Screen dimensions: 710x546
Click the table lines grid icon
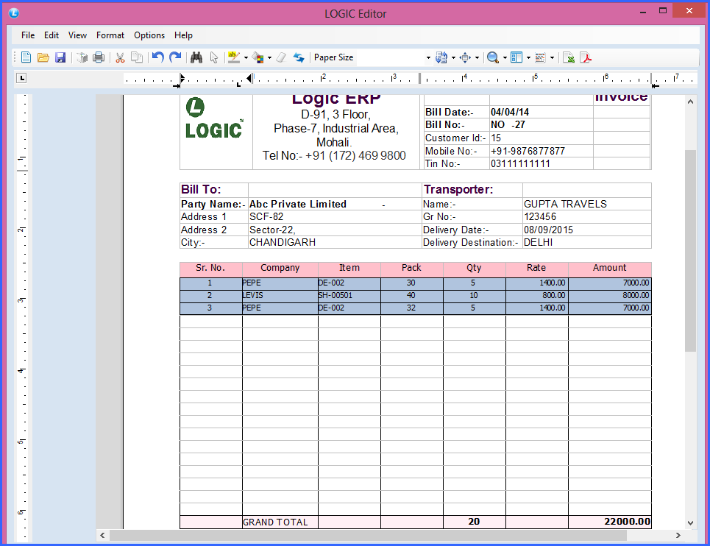pyautogui.click(x=540, y=57)
